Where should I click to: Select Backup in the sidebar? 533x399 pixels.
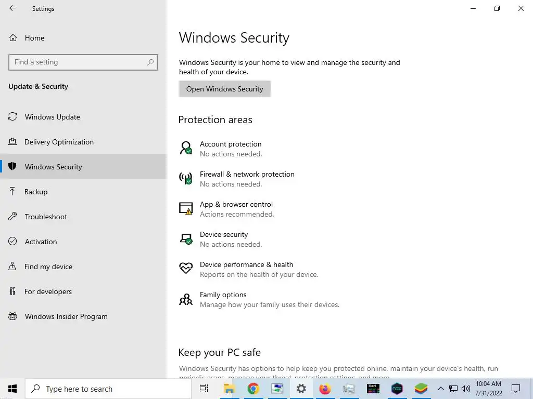point(83,191)
